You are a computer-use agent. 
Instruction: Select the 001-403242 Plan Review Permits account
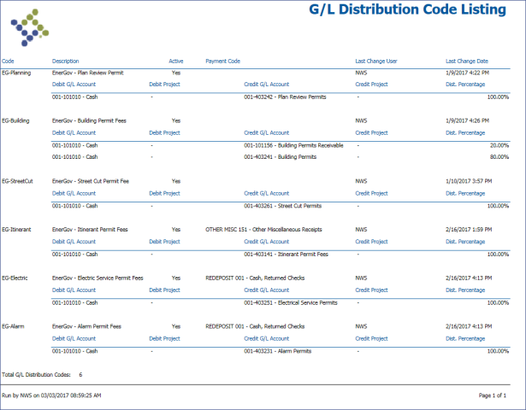[x=282, y=97]
